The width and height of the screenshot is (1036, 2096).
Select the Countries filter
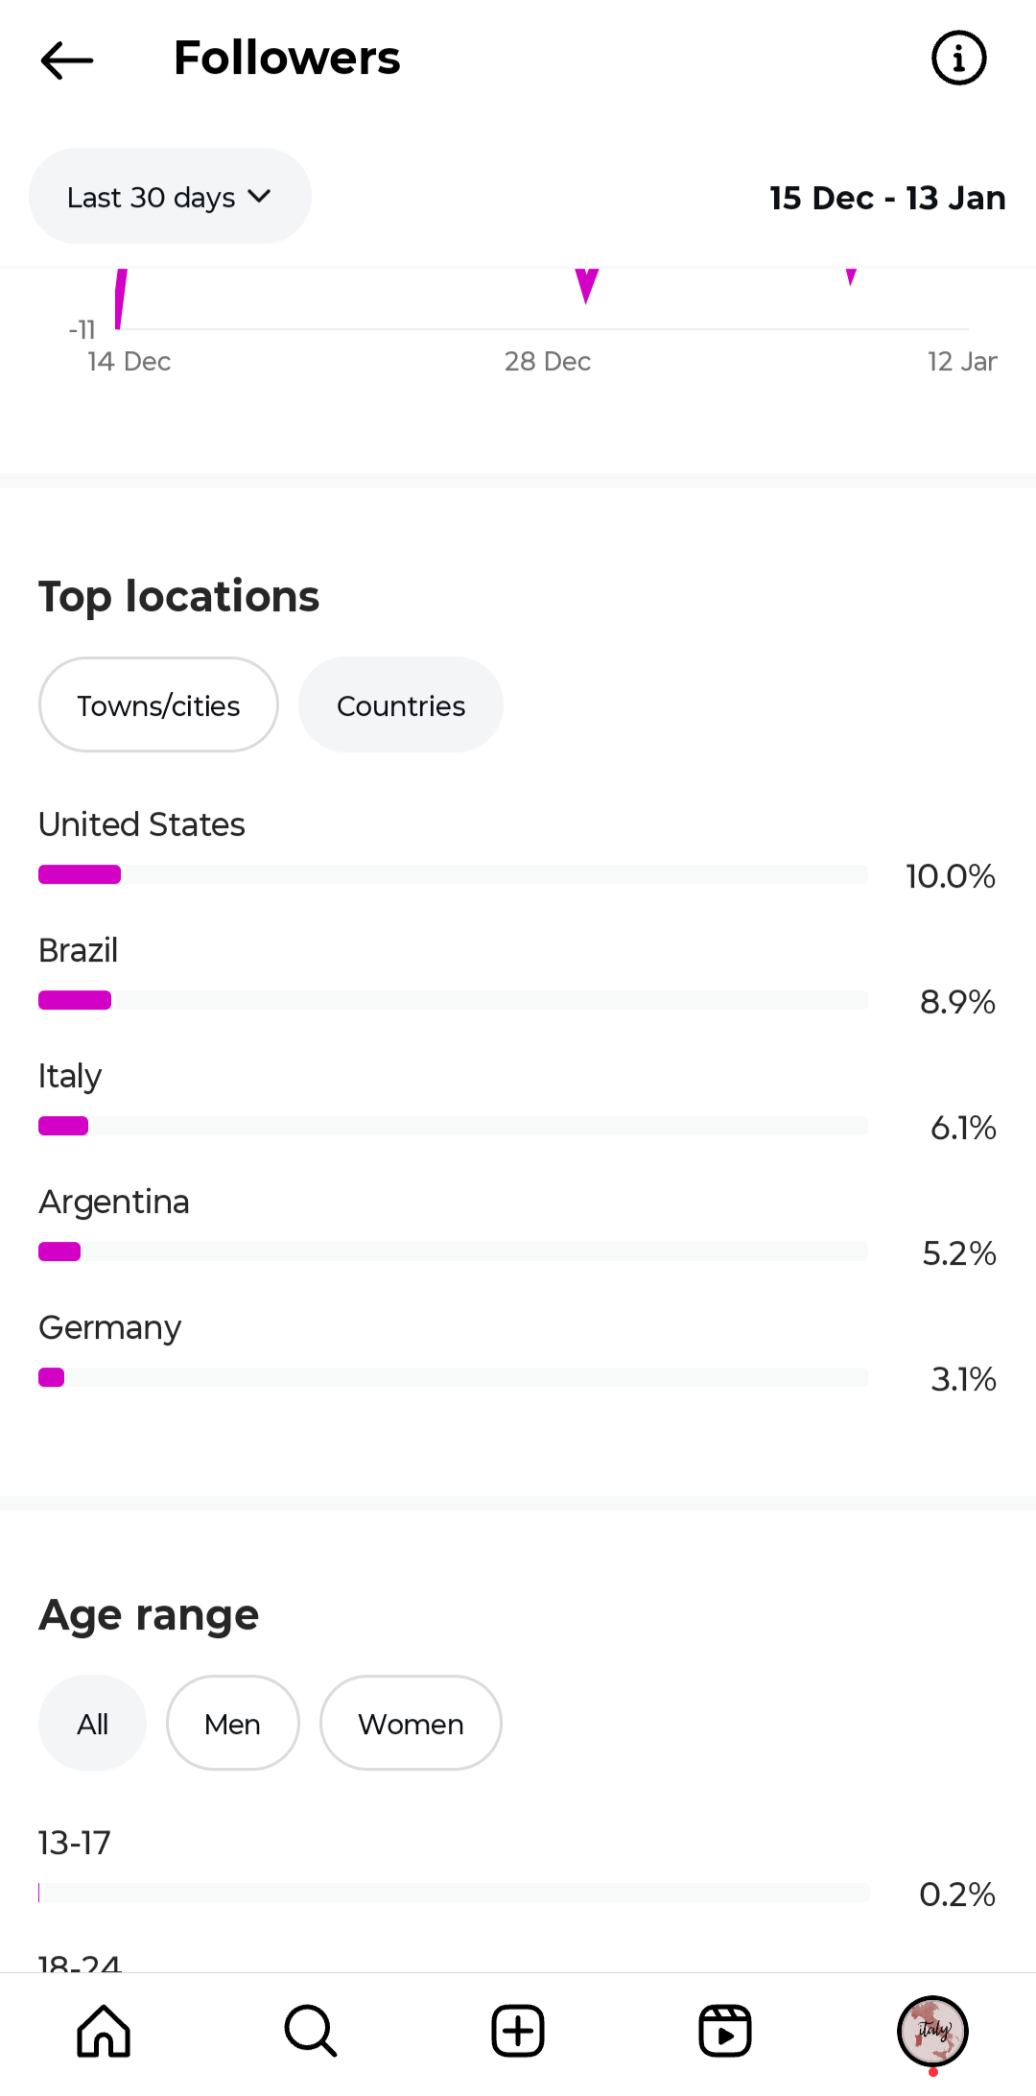[x=401, y=705]
